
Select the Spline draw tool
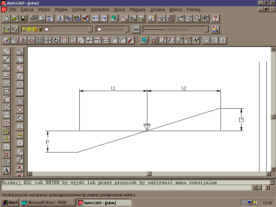tap(7, 115)
